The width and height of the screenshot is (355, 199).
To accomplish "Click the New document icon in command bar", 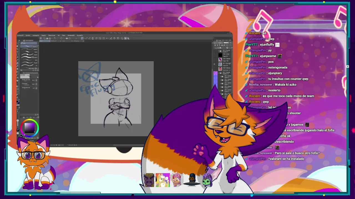I will [x=44, y=38].
